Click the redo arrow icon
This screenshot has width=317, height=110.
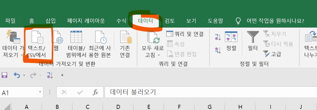coord(33,75)
